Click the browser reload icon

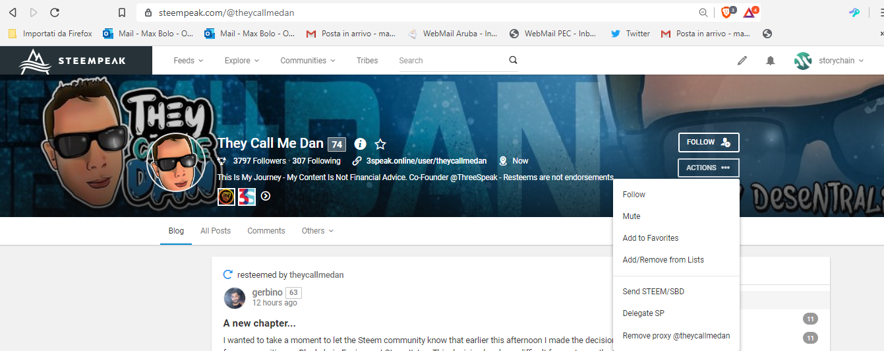(x=55, y=13)
